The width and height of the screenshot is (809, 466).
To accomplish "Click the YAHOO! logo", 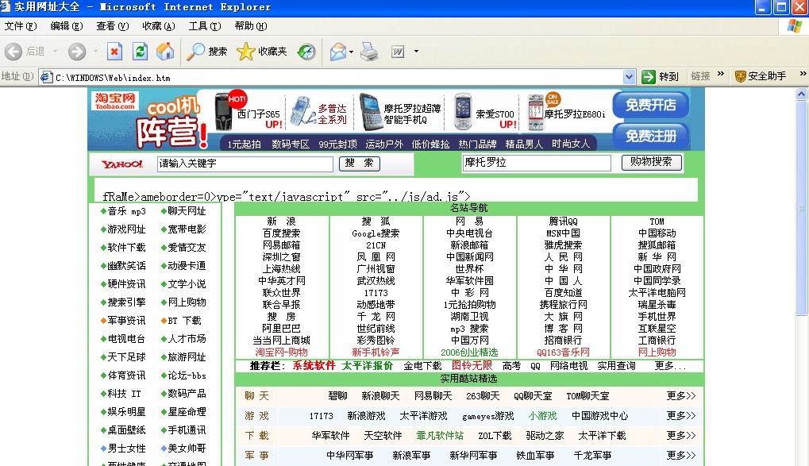I will click(x=122, y=164).
